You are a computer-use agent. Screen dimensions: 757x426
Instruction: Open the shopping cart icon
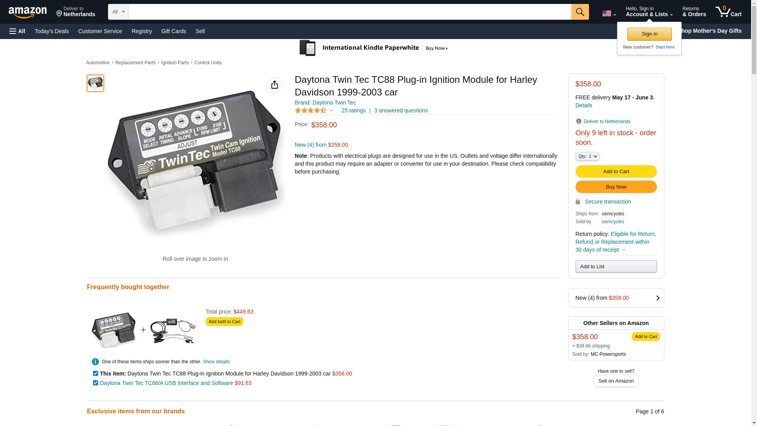click(x=729, y=12)
